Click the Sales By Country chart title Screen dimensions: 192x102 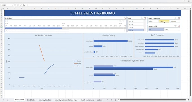click(x=108, y=35)
